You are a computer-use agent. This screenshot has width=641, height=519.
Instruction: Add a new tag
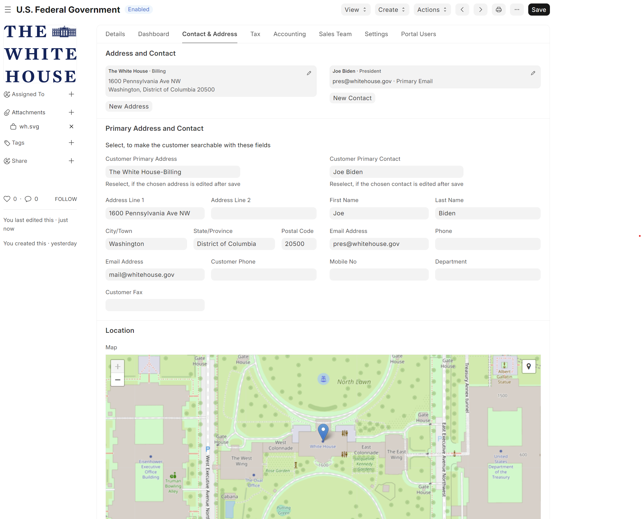tap(71, 143)
